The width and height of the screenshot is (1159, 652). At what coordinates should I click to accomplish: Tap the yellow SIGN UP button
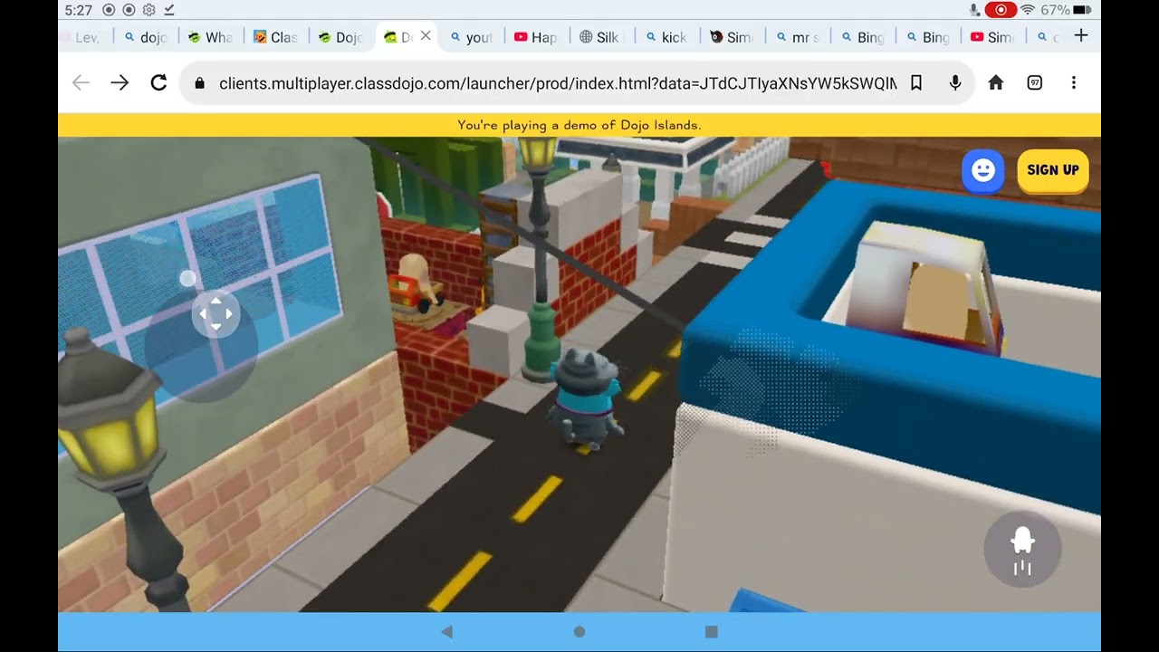1053,170
